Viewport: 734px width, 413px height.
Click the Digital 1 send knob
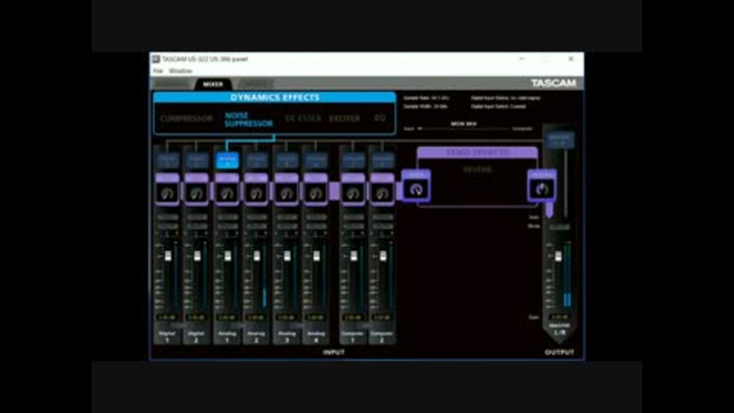tap(167, 193)
